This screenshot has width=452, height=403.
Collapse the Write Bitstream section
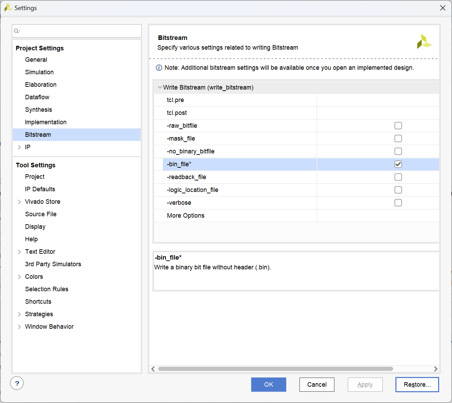coord(160,87)
